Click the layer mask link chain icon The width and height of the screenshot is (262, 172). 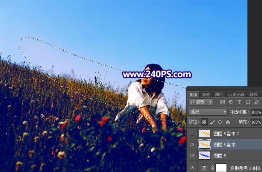click(x=213, y=168)
